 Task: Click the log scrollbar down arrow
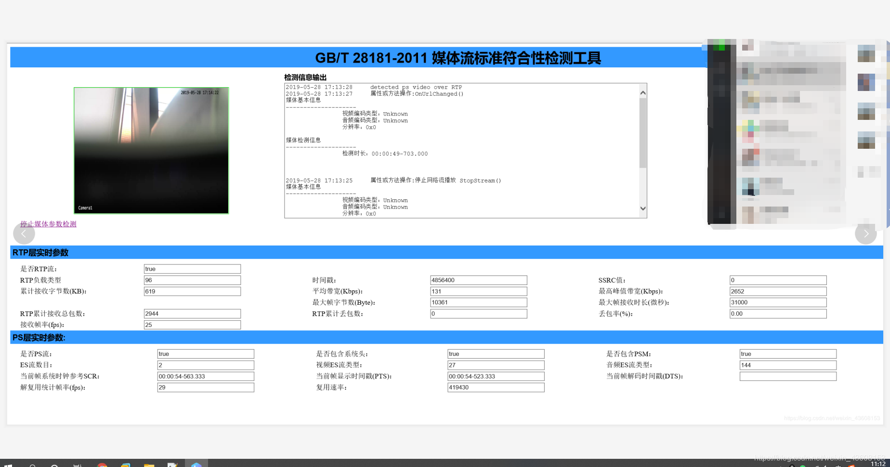click(x=643, y=208)
